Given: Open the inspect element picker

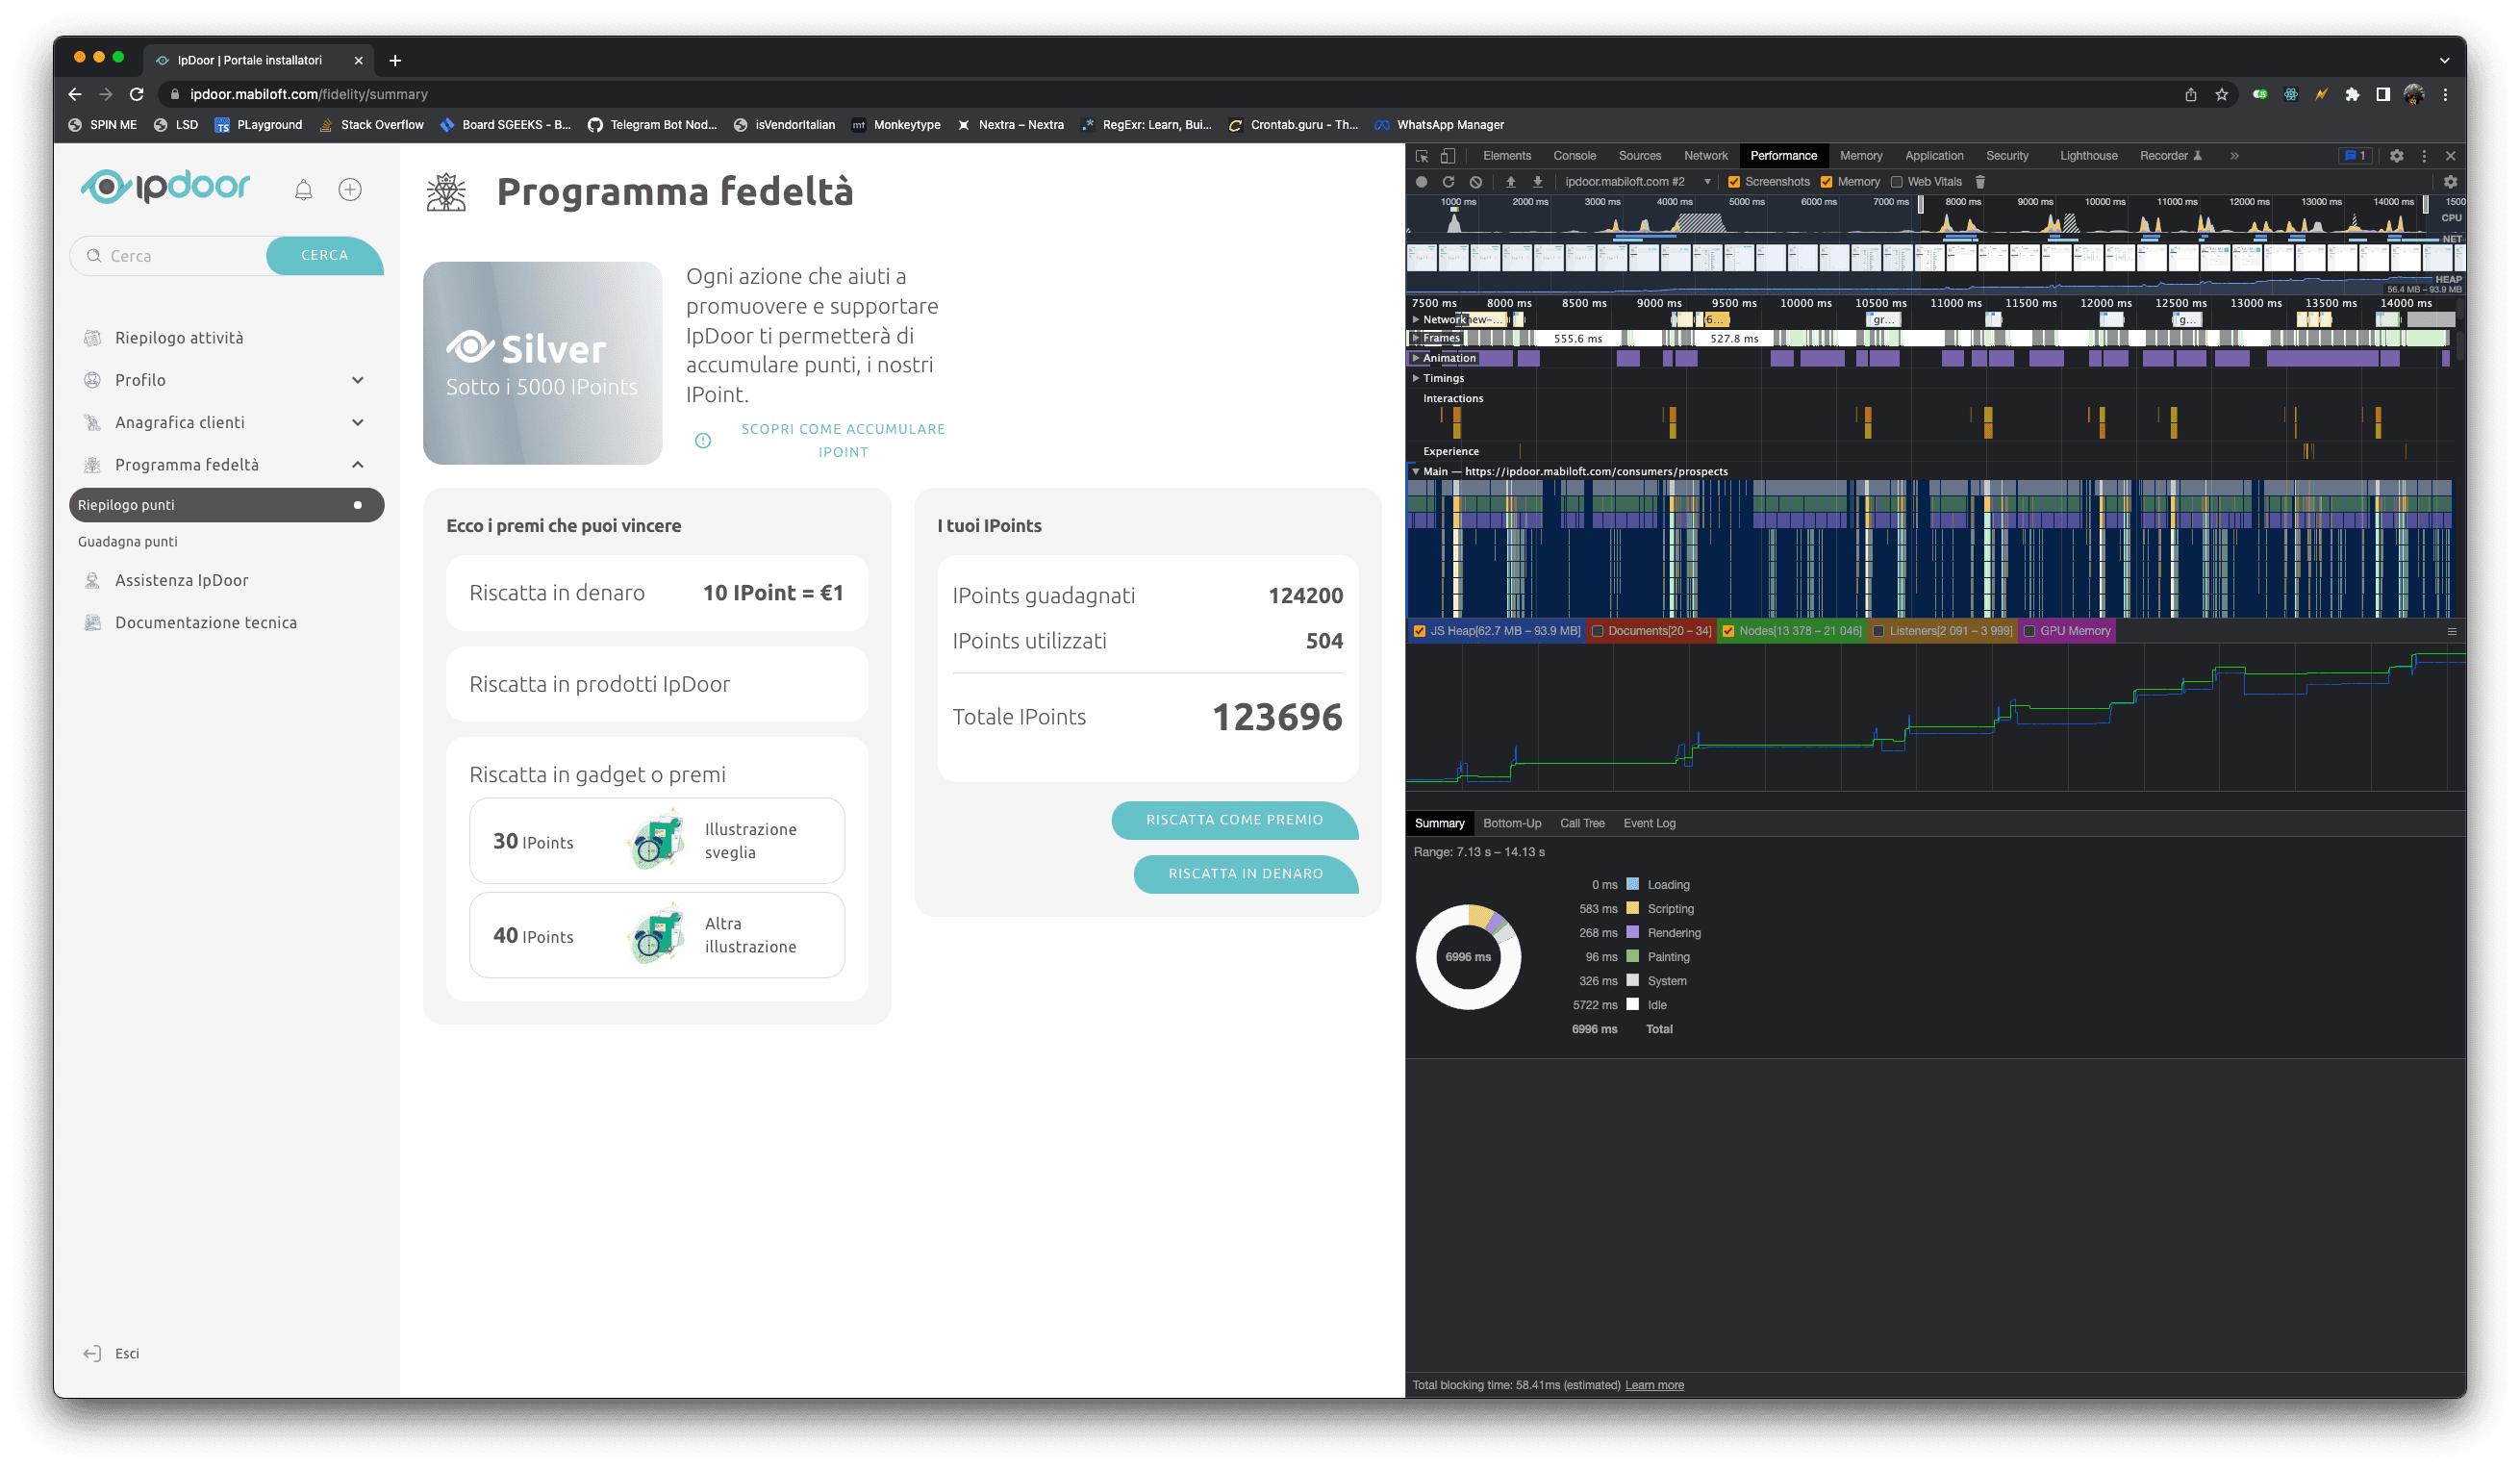Looking at the screenshot, I should coord(1421,156).
